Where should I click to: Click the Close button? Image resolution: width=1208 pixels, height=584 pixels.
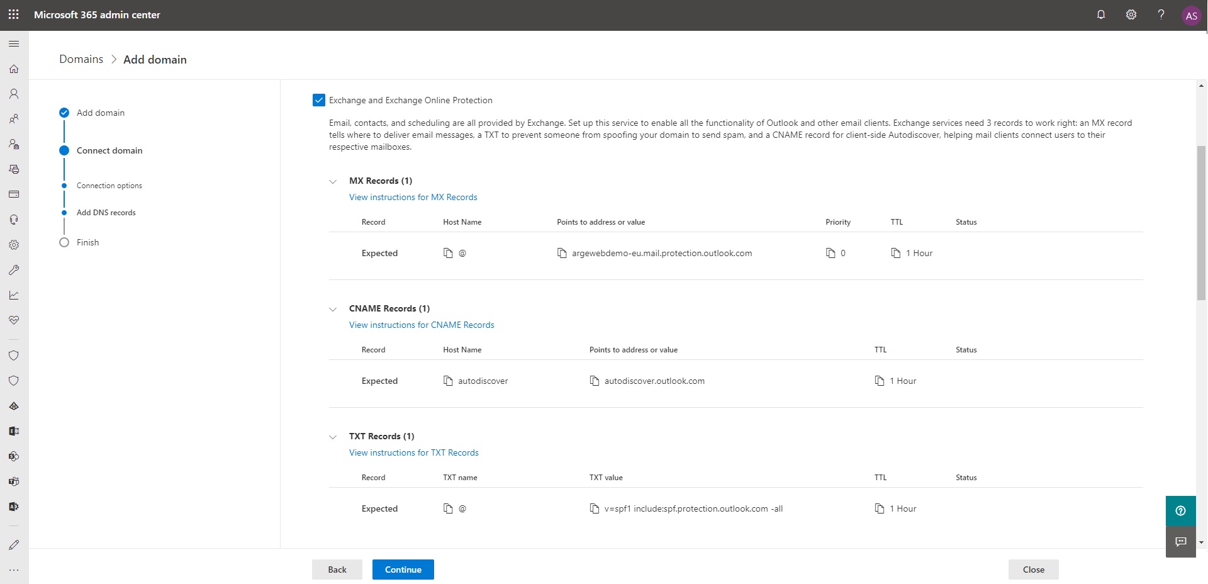1034,570
